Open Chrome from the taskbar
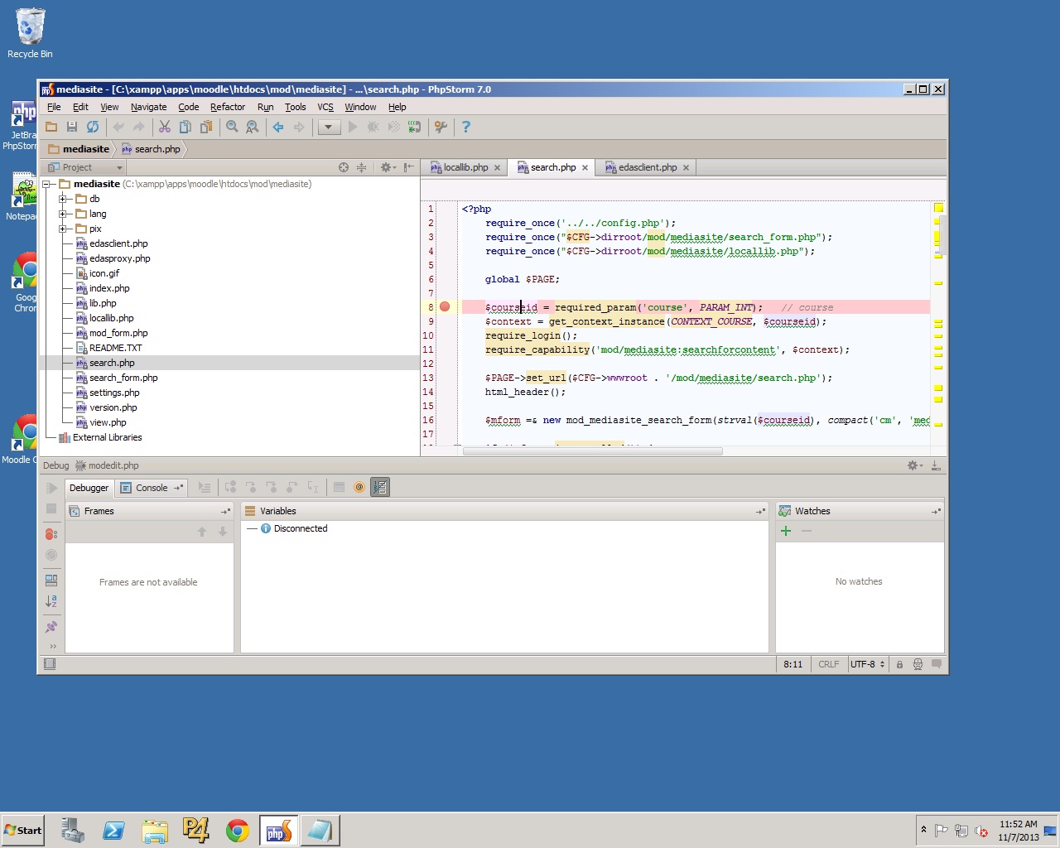Screen dimensions: 1060x848 pyautogui.click(x=238, y=831)
